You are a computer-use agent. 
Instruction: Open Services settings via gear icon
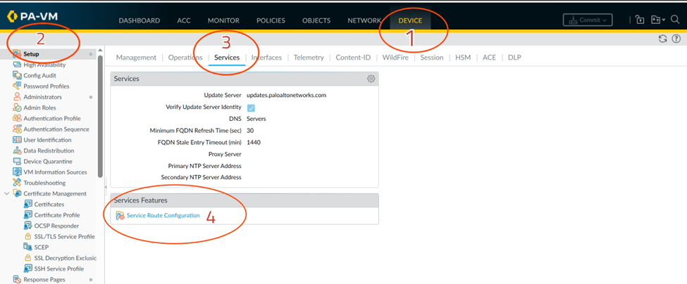[x=371, y=79]
